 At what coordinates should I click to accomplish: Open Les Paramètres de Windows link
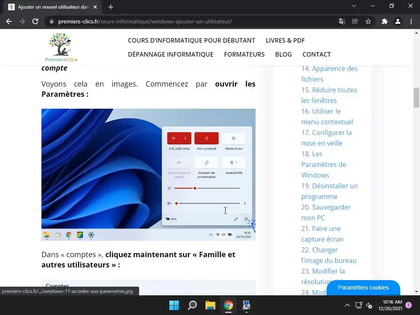point(324,164)
